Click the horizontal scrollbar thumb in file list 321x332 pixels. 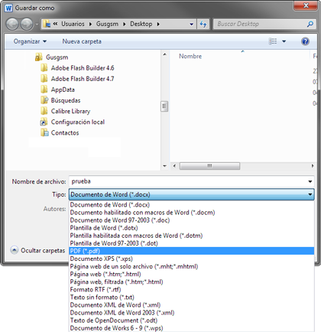point(209,166)
